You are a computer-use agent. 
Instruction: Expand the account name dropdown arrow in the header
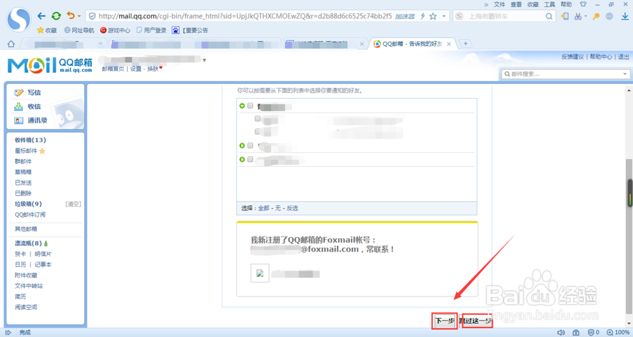(x=204, y=61)
